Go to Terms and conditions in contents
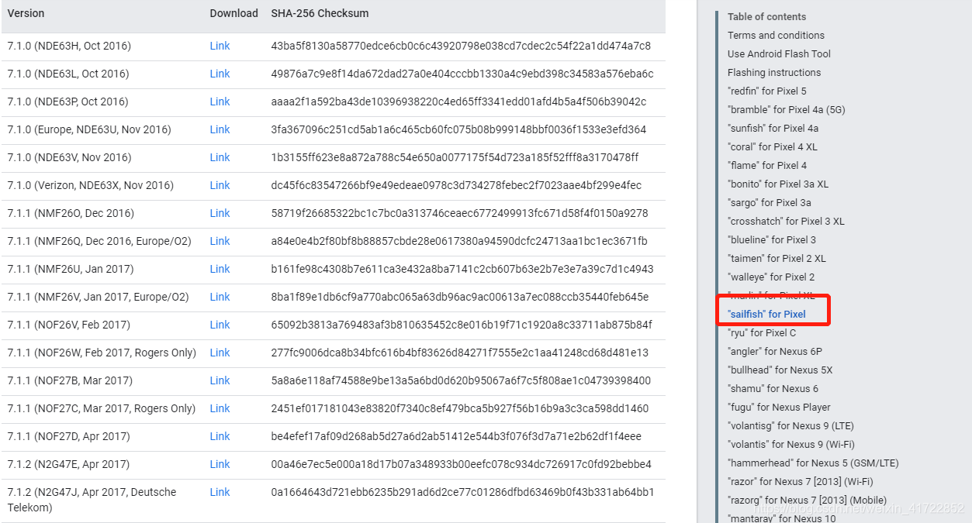Image resolution: width=972 pixels, height=523 pixels. pyautogui.click(x=776, y=35)
